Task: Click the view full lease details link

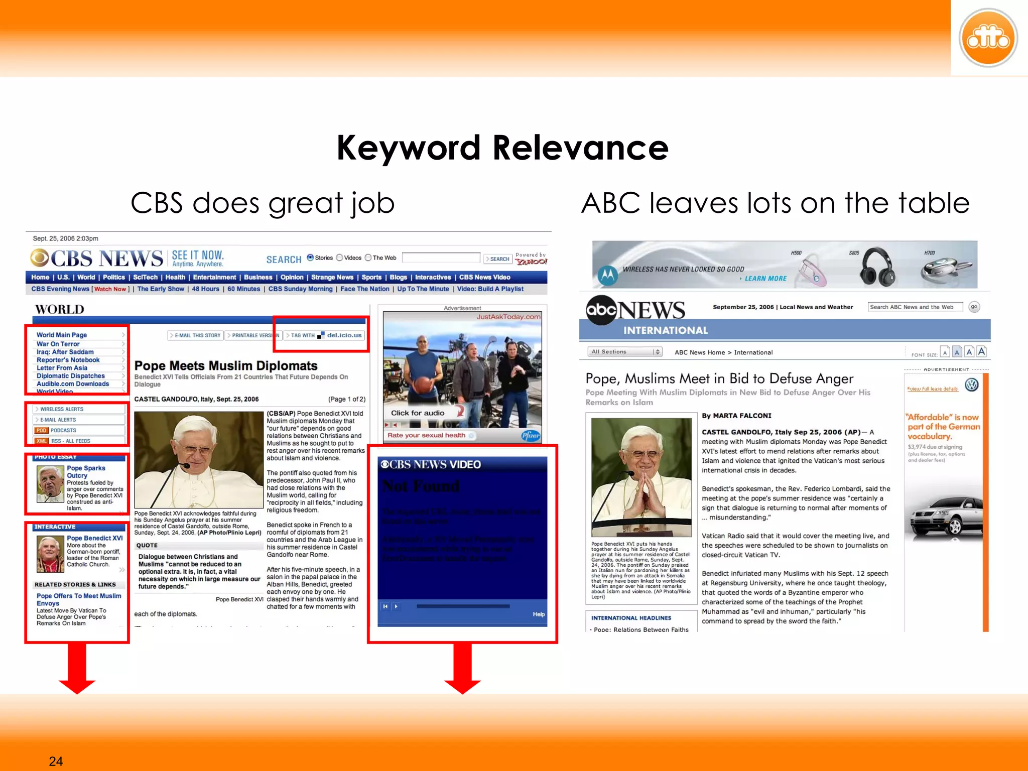Action: tap(933, 389)
